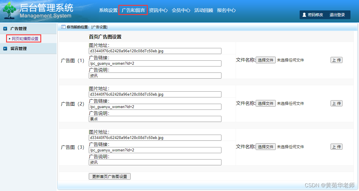This screenshot has width=359, height=191.
Task: Click the 广告图（3） row label
Action: click(x=73, y=147)
